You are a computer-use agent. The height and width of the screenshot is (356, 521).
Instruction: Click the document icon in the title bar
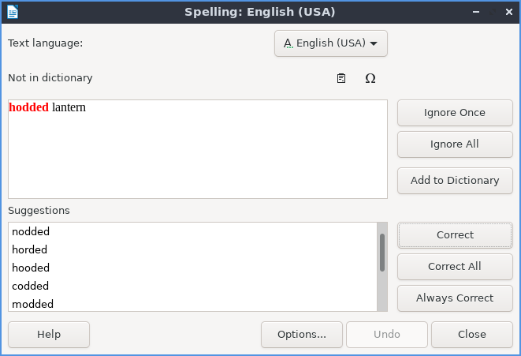click(x=13, y=12)
